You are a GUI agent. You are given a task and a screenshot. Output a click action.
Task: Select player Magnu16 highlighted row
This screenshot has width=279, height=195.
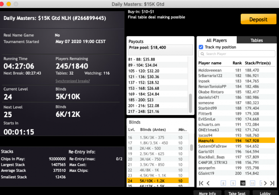point(236,141)
